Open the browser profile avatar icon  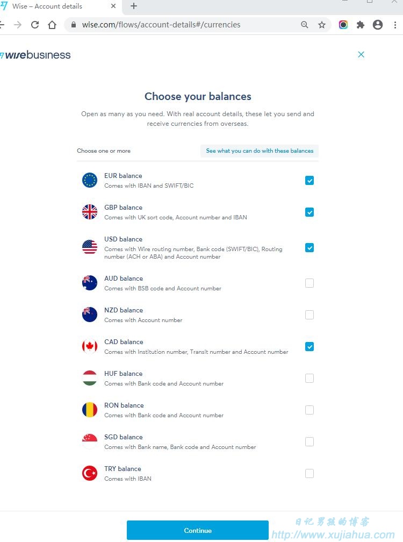click(378, 25)
